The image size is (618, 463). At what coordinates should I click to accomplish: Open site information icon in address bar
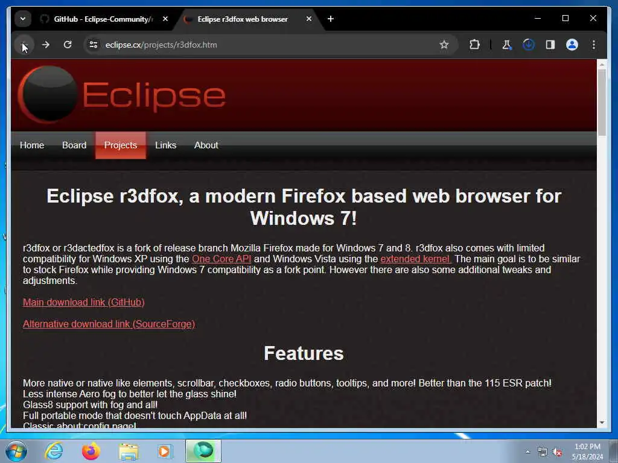(94, 45)
